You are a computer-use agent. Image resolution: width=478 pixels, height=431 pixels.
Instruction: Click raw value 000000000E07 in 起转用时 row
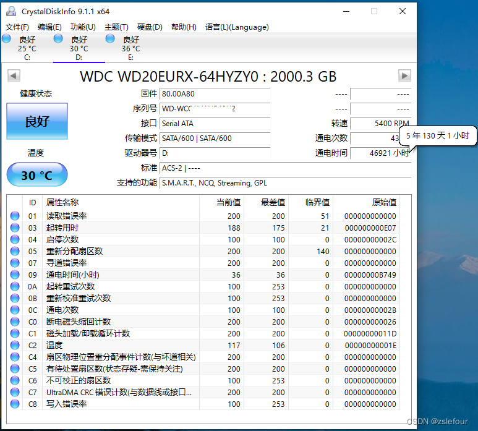tap(370, 228)
